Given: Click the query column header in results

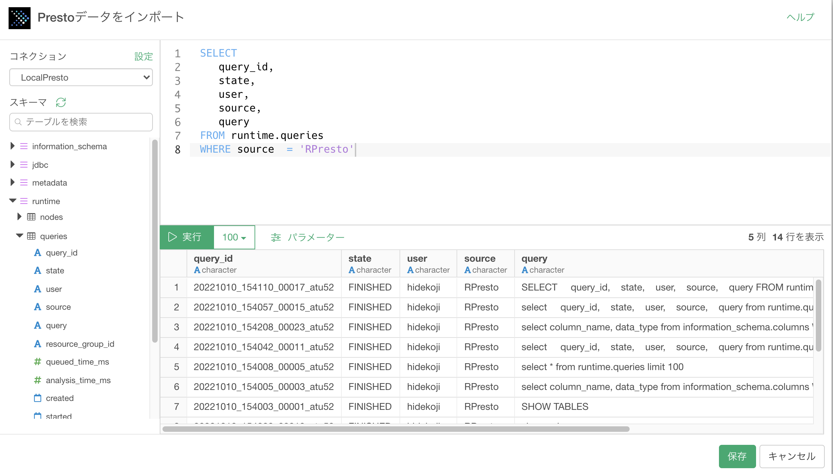Looking at the screenshot, I should (669, 264).
